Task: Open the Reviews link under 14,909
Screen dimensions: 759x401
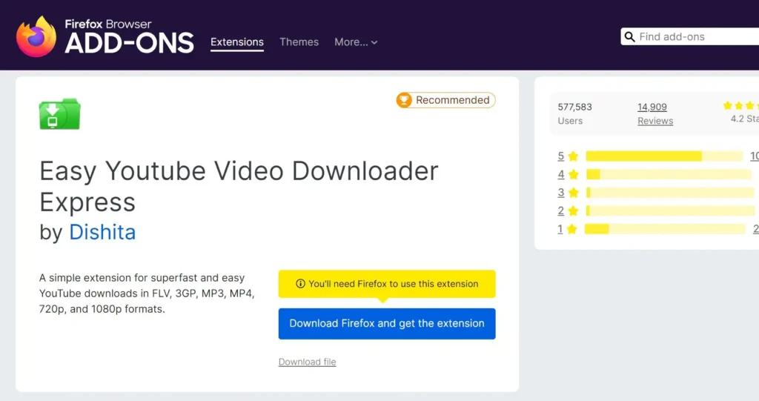Action: coord(655,121)
